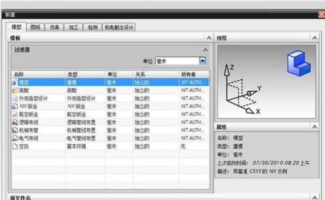The height and width of the screenshot is (200, 325).
Task: Click the NX 钣金 template icon
Action: point(15,107)
